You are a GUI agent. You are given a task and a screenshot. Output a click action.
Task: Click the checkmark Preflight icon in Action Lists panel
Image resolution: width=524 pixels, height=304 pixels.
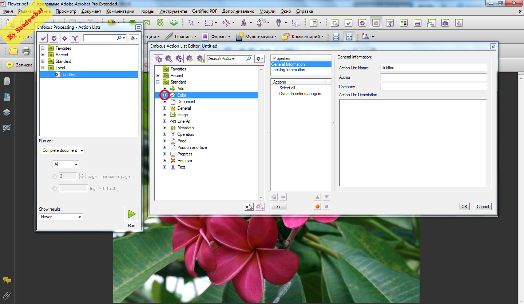point(43,38)
